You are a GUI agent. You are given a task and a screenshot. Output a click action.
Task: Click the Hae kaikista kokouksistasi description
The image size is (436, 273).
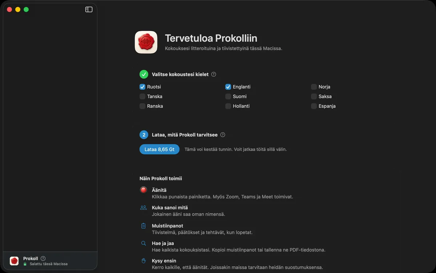coord(238,250)
